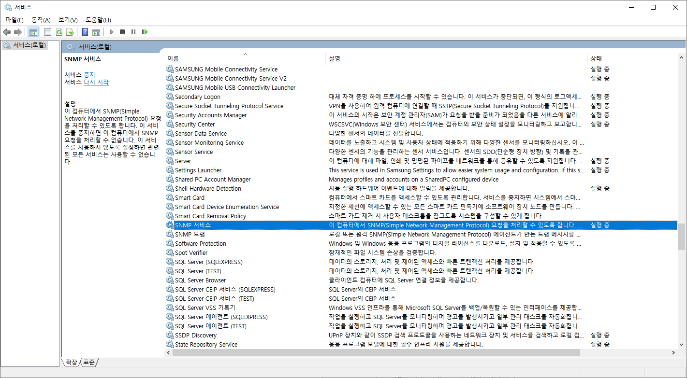The image size is (687, 378).
Task: Click the Start Service play icon
Action: (x=112, y=32)
